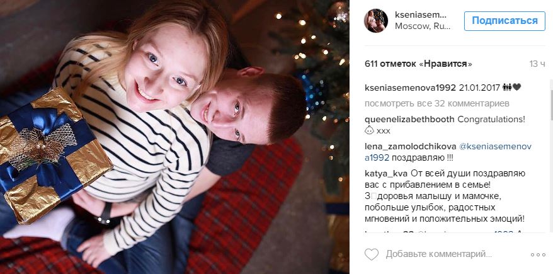This screenshot has height=274, width=553.
Task: Like the post with the heart icon
Action: (372, 254)
